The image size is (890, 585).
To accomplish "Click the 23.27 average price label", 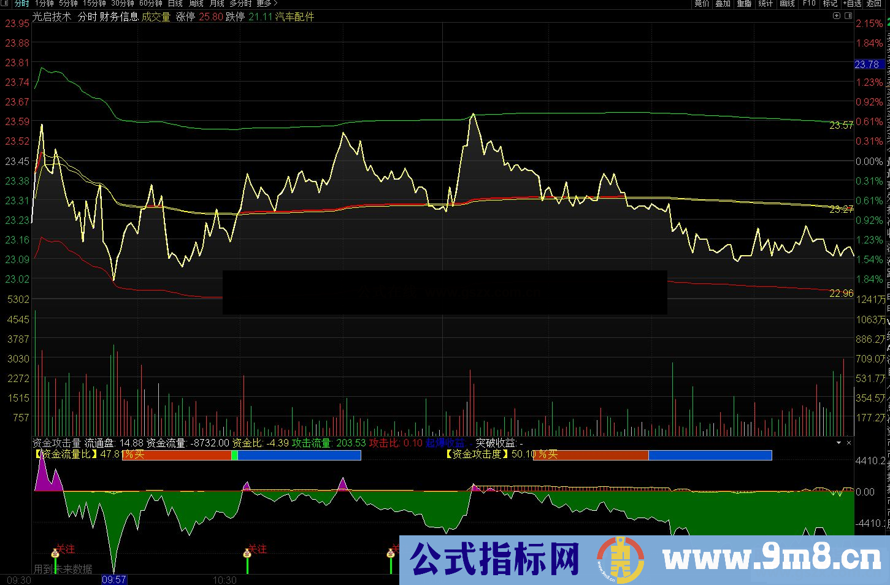I will point(841,209).
